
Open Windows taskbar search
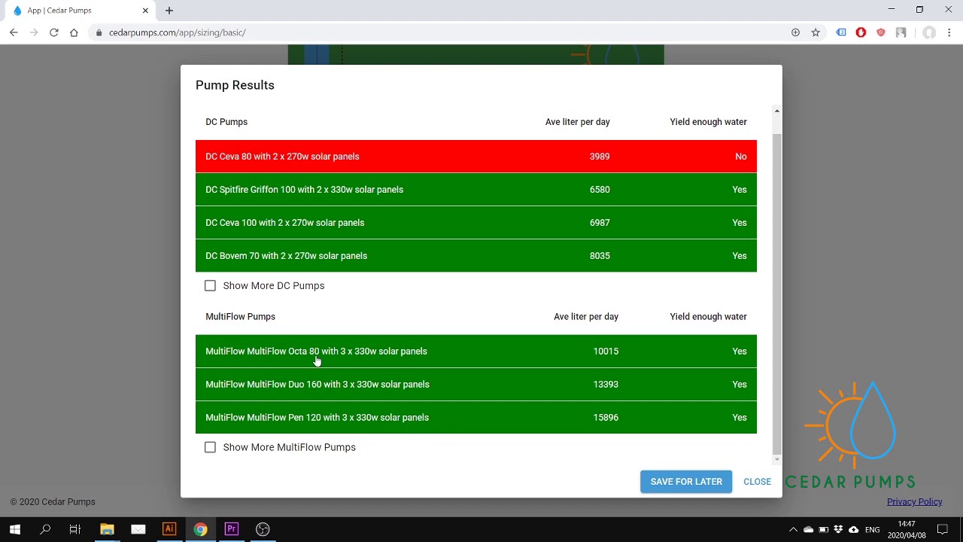(x=45, y=529)
